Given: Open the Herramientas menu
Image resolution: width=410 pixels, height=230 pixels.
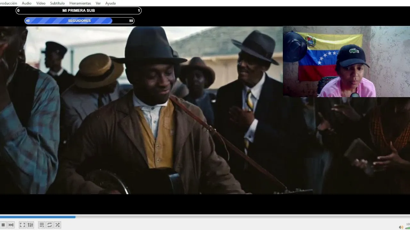Looking at the screenshot, I should coord(80,3).
